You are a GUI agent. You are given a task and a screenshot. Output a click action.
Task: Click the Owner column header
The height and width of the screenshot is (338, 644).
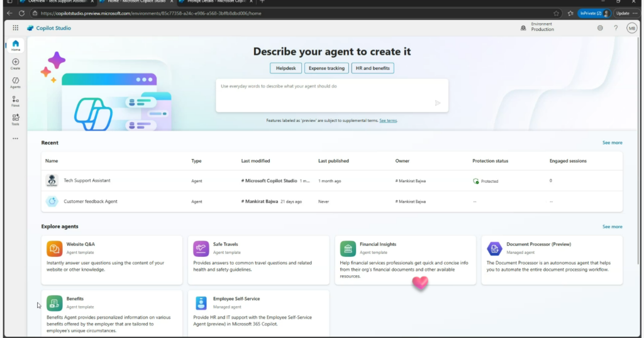(x=402, y=161)
